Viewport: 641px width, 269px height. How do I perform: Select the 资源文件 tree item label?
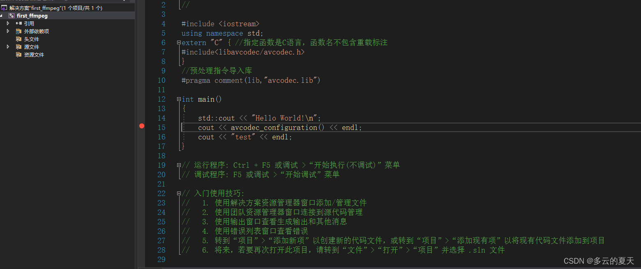(x=34, y=55)
